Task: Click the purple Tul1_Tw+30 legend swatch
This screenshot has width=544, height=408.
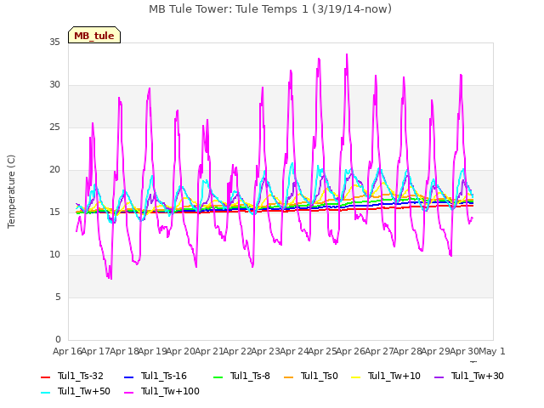Action: (439, 377)
